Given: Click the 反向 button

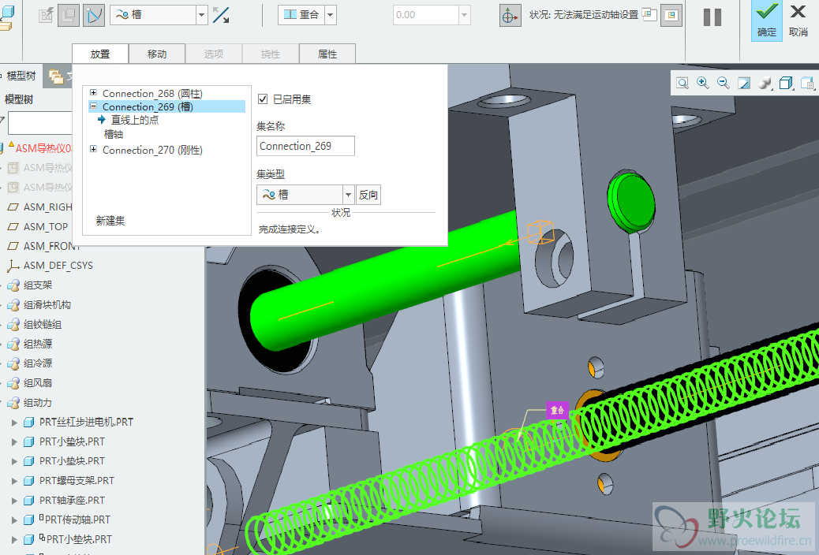Looking at the screenshot, I should [368, 195].
